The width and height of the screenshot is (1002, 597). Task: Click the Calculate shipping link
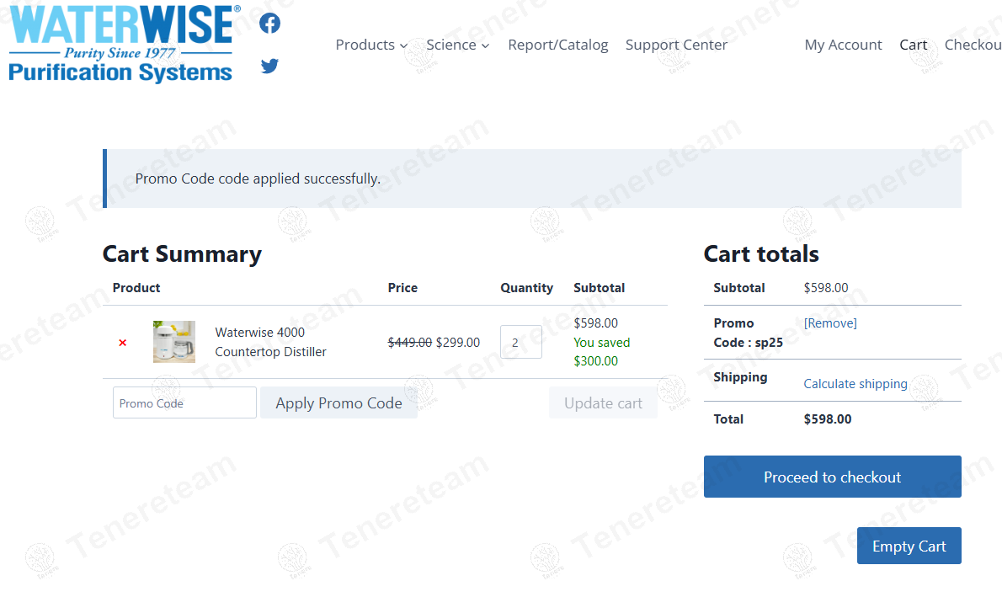click(855, 384)
